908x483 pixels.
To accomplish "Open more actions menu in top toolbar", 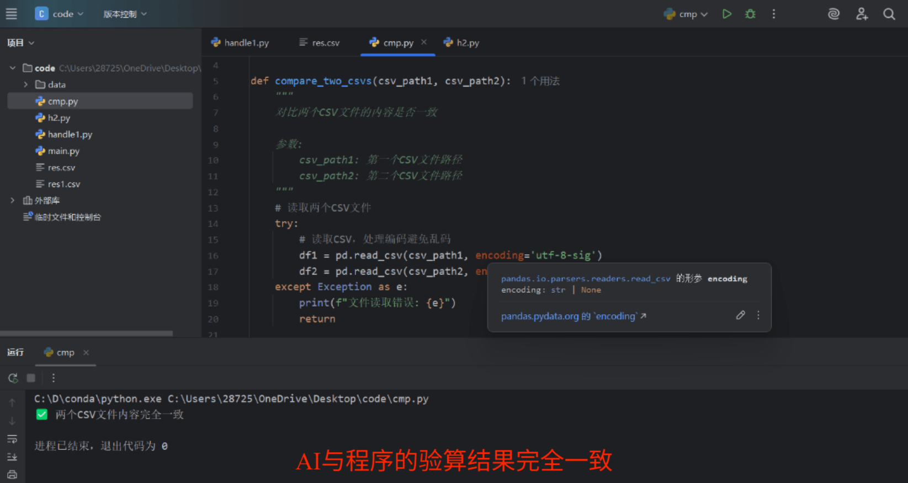I will pos(774,14).
